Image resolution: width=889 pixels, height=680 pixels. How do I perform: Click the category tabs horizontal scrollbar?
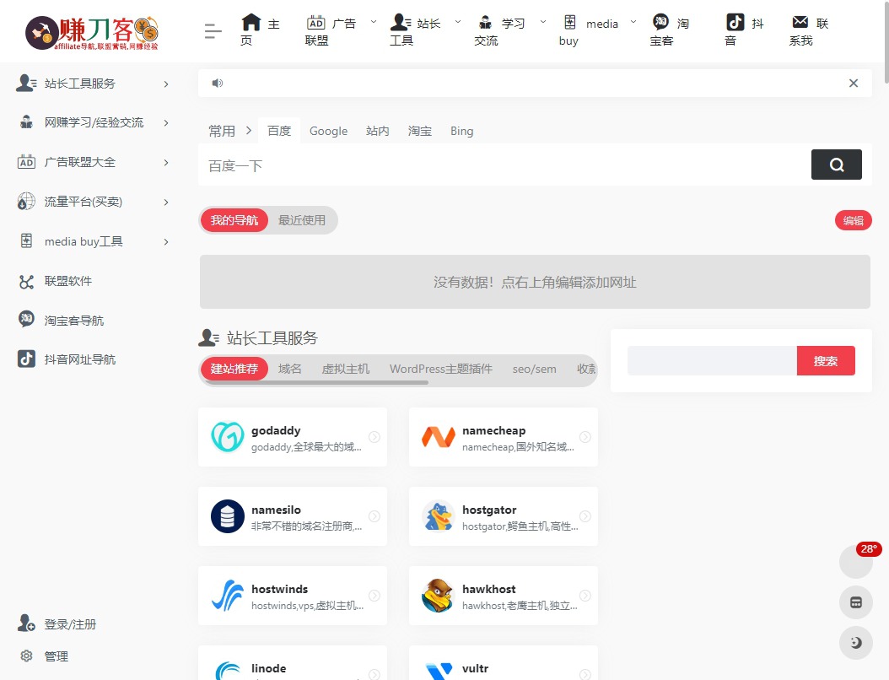[x=316, y=383]
